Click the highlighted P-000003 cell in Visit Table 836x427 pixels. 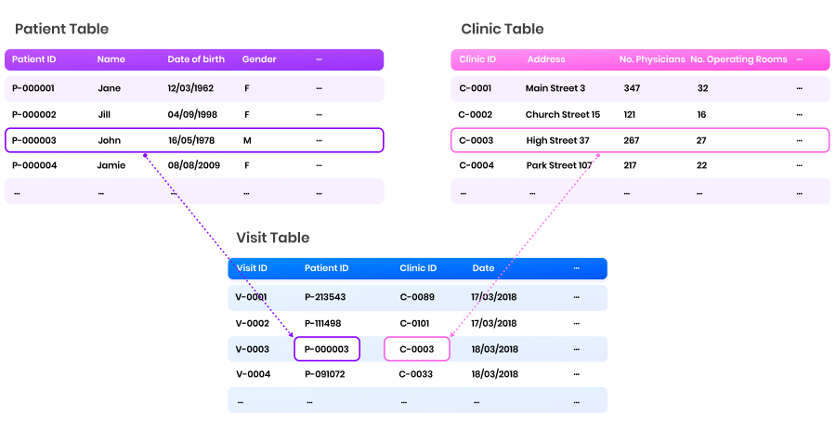coord(327,349)
